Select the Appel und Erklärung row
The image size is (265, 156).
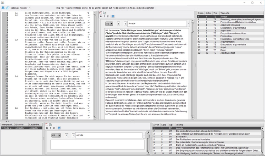230,25
